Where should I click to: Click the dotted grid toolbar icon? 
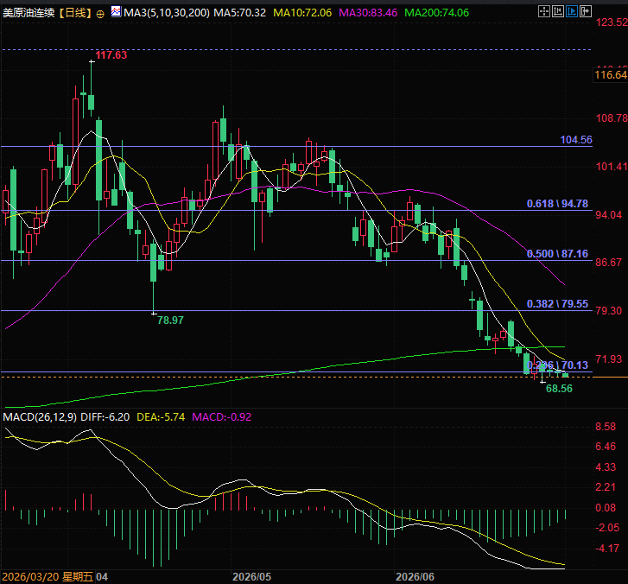(543, 11)
